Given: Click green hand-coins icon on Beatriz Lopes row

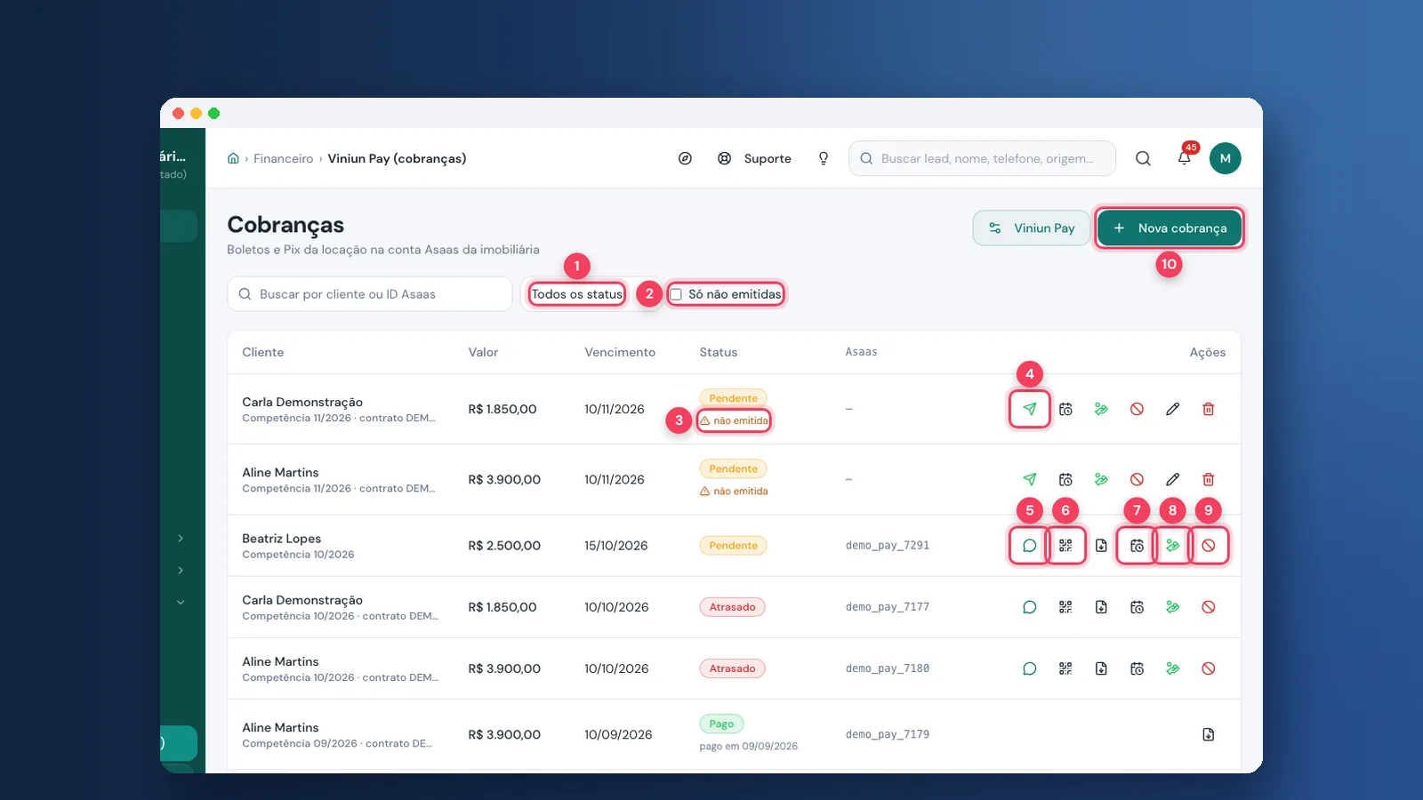Looking at the screenshot, I should click(x=1172, y=546).
